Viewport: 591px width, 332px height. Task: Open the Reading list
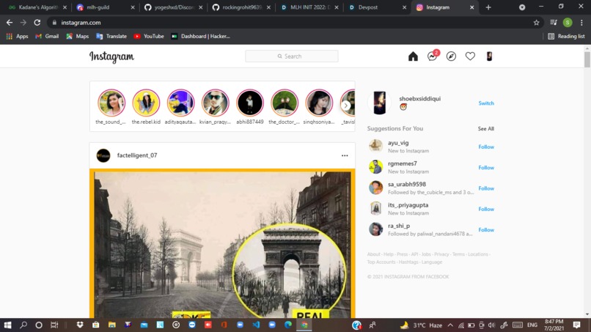567,36
